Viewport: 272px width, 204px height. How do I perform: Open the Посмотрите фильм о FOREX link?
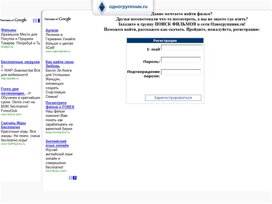click(60, 105)
